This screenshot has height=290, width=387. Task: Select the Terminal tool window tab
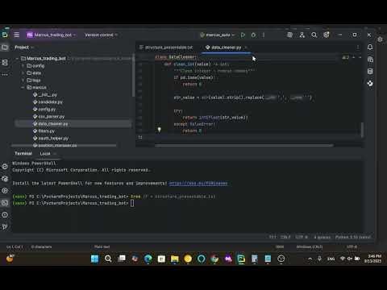pos(23,153)
